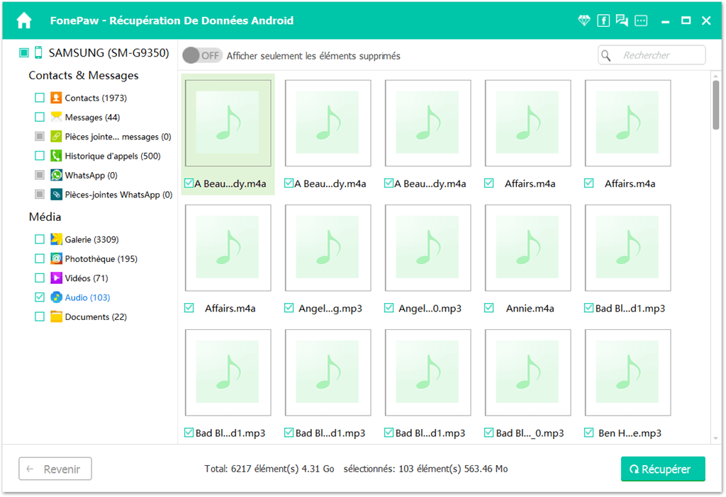The height and width of the screenshot is (497, 726).
Task: Click the Vidéos play icon
Action: click(56, 278)
